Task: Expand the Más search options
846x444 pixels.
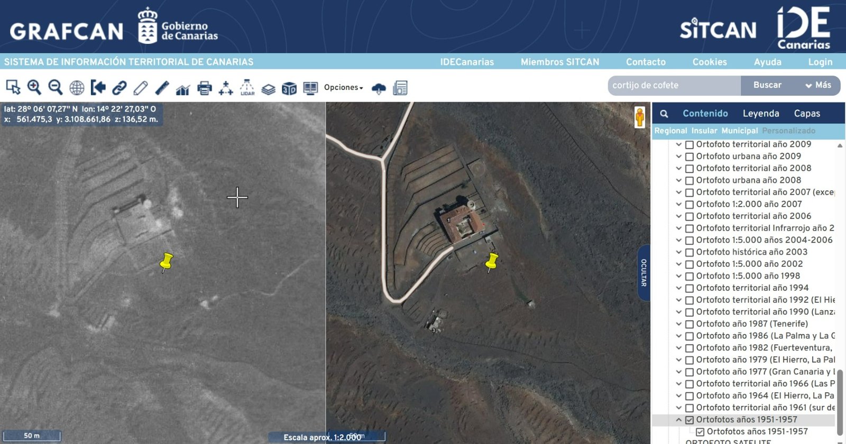Action: tap(818, 85)
